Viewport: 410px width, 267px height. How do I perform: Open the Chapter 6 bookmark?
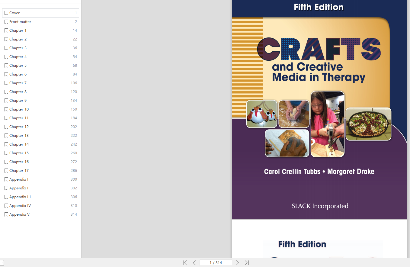(x=40, y=74)
